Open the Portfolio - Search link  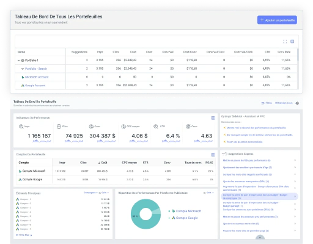[36, 68]
